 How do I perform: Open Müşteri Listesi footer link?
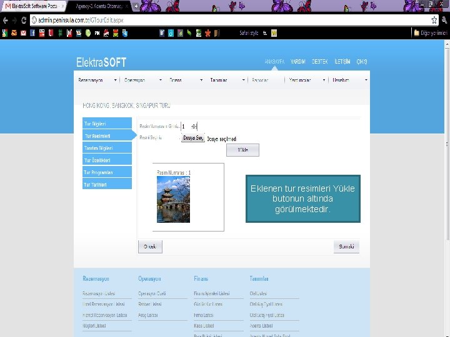point(94,326)
